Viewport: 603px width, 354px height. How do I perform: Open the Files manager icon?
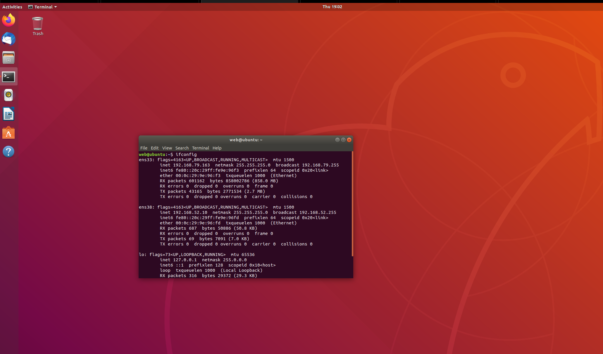tap(8, 58)
